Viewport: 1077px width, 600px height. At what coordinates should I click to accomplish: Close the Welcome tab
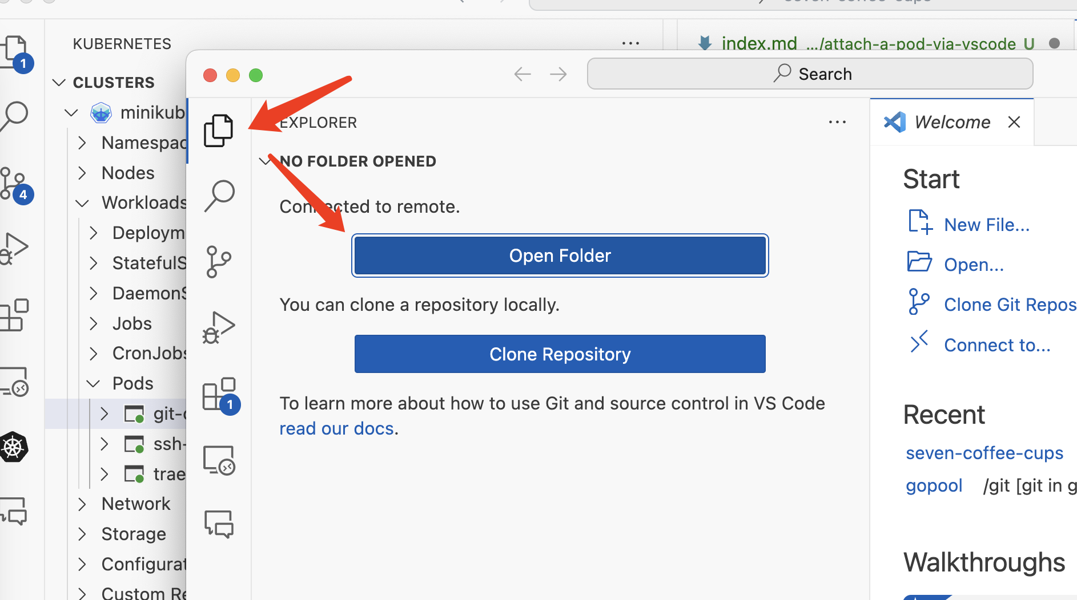(1014, 122)
